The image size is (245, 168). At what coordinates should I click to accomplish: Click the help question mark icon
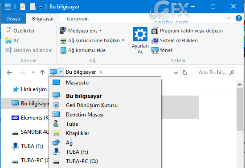(x=239, y=18)
